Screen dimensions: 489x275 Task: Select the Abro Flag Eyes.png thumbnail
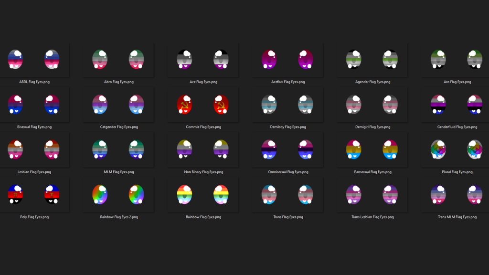click(118, 59)
